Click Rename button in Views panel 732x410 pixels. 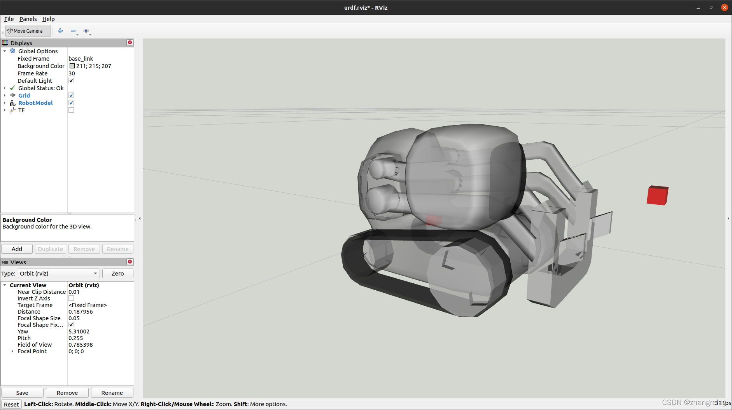(x=112, y=393)
